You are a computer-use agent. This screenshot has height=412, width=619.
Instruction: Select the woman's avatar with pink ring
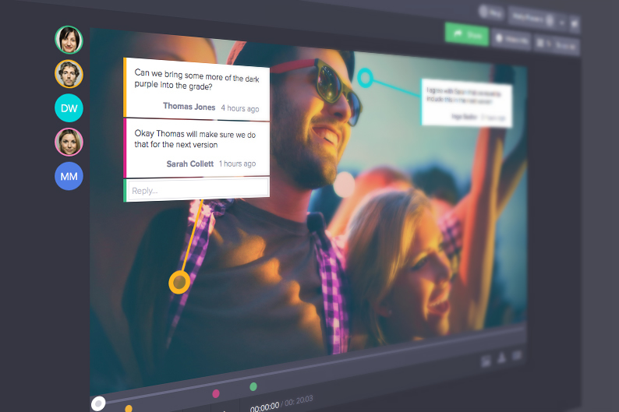[69, 142]
